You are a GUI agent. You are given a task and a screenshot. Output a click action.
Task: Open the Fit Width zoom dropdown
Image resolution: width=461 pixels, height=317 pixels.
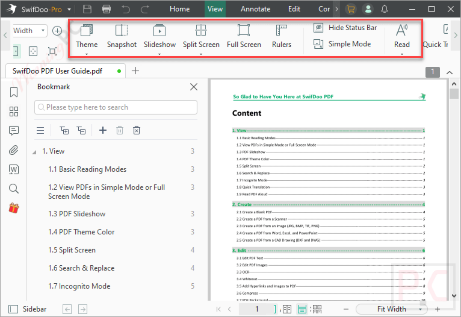coord(392,309)
